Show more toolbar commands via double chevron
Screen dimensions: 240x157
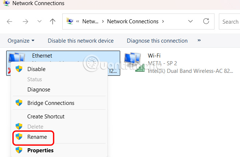coord(199,40)
